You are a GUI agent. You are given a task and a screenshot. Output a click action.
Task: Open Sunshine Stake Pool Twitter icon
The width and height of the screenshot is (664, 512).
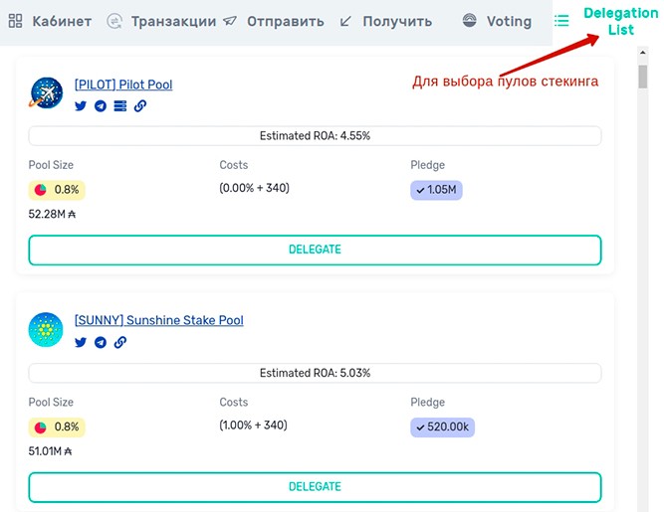coord(81,342)
